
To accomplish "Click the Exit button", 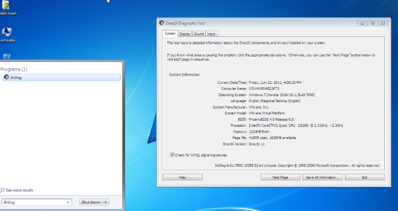I will pos(365,177).
